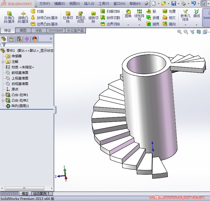Open dropdown arrow under 圆角 fillet
Viewport: 210px width, 201px height.
tap(128, 25)
